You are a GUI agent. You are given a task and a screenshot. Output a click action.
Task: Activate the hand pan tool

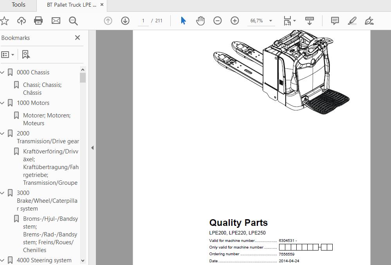pyautogui.click(x=200, y=21)
